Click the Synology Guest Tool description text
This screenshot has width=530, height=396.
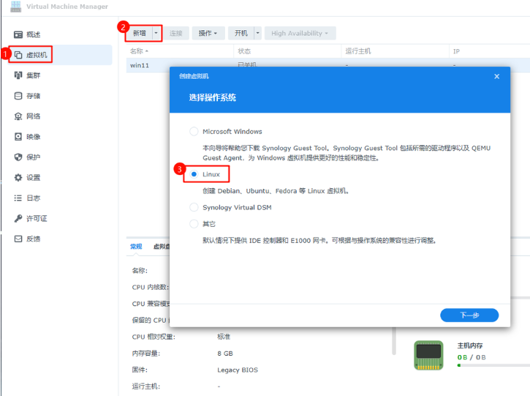click(x=347, y=153)
